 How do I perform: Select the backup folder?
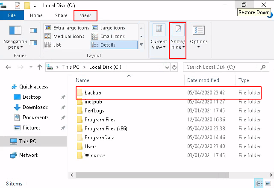pyautogui.click(x=168, y=93)
